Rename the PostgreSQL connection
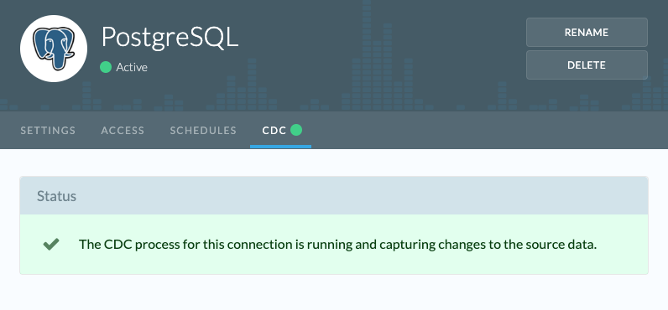This screenshot has height=310, width=668. tap(587, 33)
